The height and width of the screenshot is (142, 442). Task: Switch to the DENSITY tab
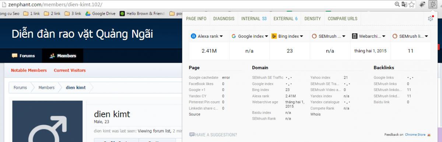[313, 19]
